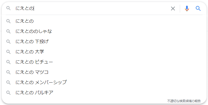
Task: Choose the にえとの 下投げ suggestion
Action: (104, 41)
